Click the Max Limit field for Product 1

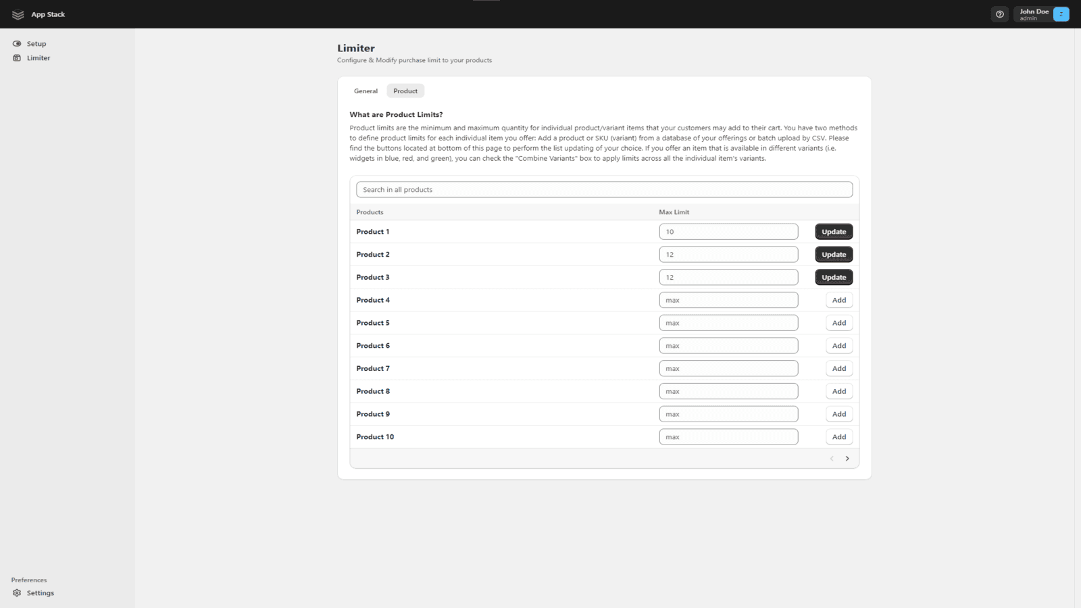coord(728,232)
